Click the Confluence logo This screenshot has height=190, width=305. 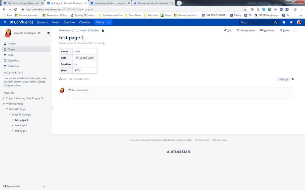coord(22,22)
